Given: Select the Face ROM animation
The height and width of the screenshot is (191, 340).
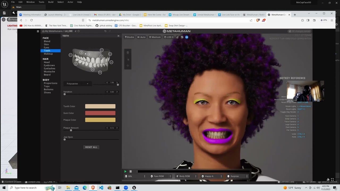Looking at the screenshot, I should coord(159,176).
